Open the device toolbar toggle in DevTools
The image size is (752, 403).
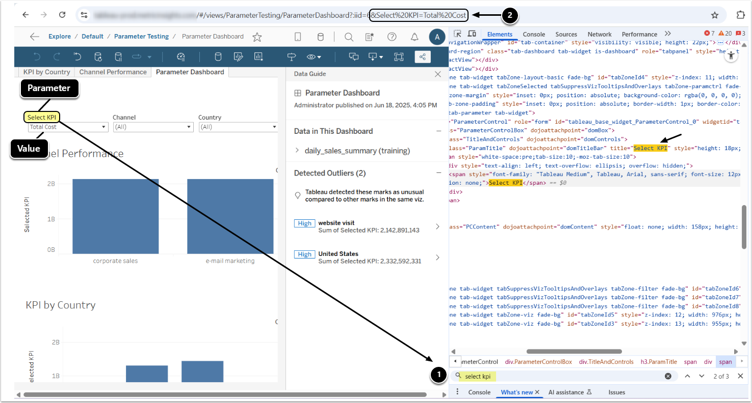tap(472, 34)
